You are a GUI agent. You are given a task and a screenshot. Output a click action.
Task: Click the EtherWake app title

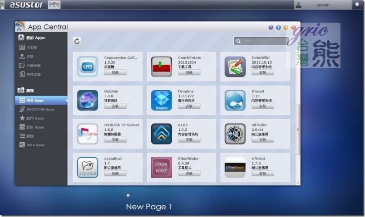pos(188,159)
